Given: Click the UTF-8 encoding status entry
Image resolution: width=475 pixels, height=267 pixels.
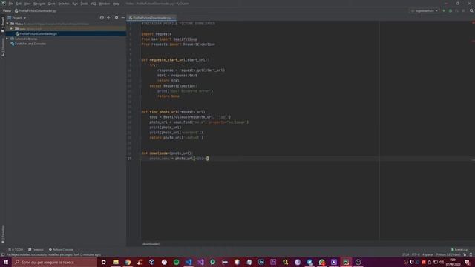Looking at the screenshot, I should [x=416, y=255].
